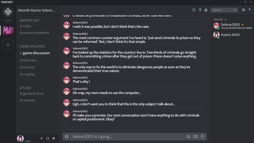Click the plus attachment button in message box
The width and height of the screenshot is (254, 143).
pyautogui.click(x=67, y=137)
